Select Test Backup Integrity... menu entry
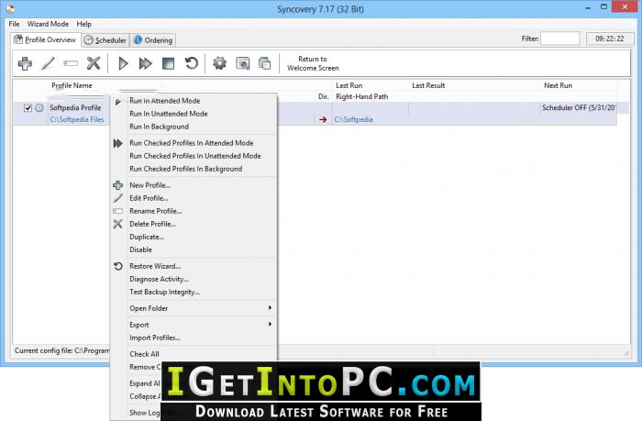The height and width of the screenshot is (421, 642). point(164,292)
